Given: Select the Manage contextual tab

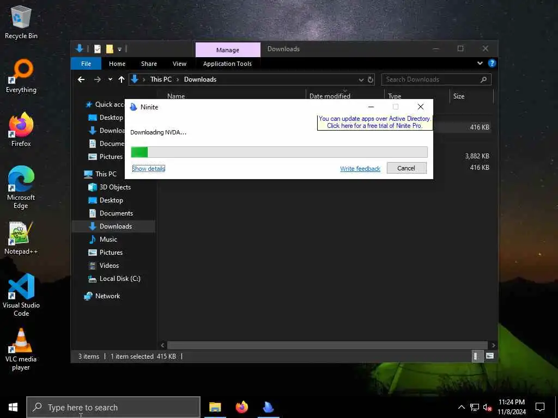Looking at the screenshot, I should 228,50.
